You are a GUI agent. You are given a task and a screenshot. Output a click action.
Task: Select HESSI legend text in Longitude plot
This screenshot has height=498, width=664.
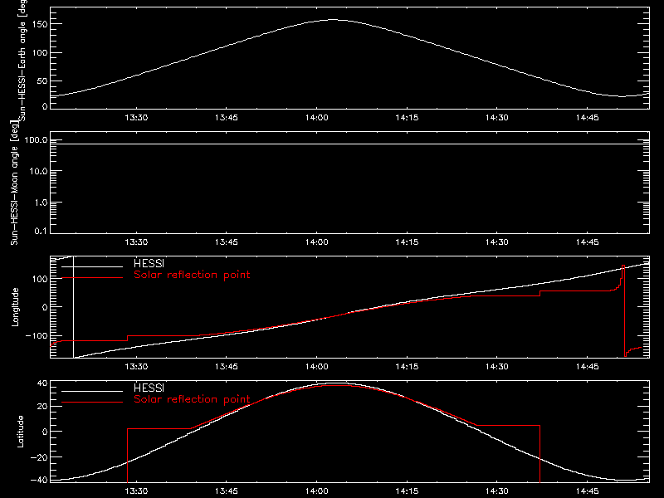[149, 263]
